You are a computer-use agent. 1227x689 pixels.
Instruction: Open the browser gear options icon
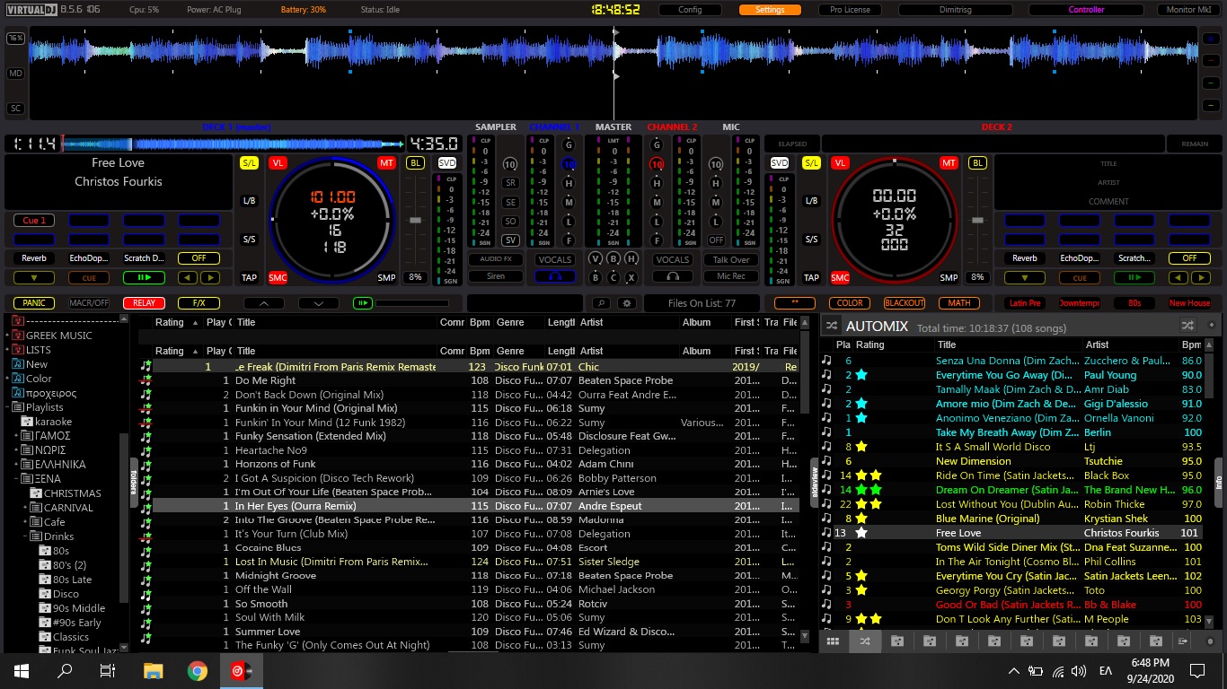point(627,303)
